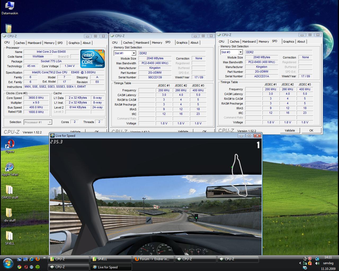Click the Level 2 6144 KBytes field
The height and width of the screenshot is (271, 339).
pos(78,107)
